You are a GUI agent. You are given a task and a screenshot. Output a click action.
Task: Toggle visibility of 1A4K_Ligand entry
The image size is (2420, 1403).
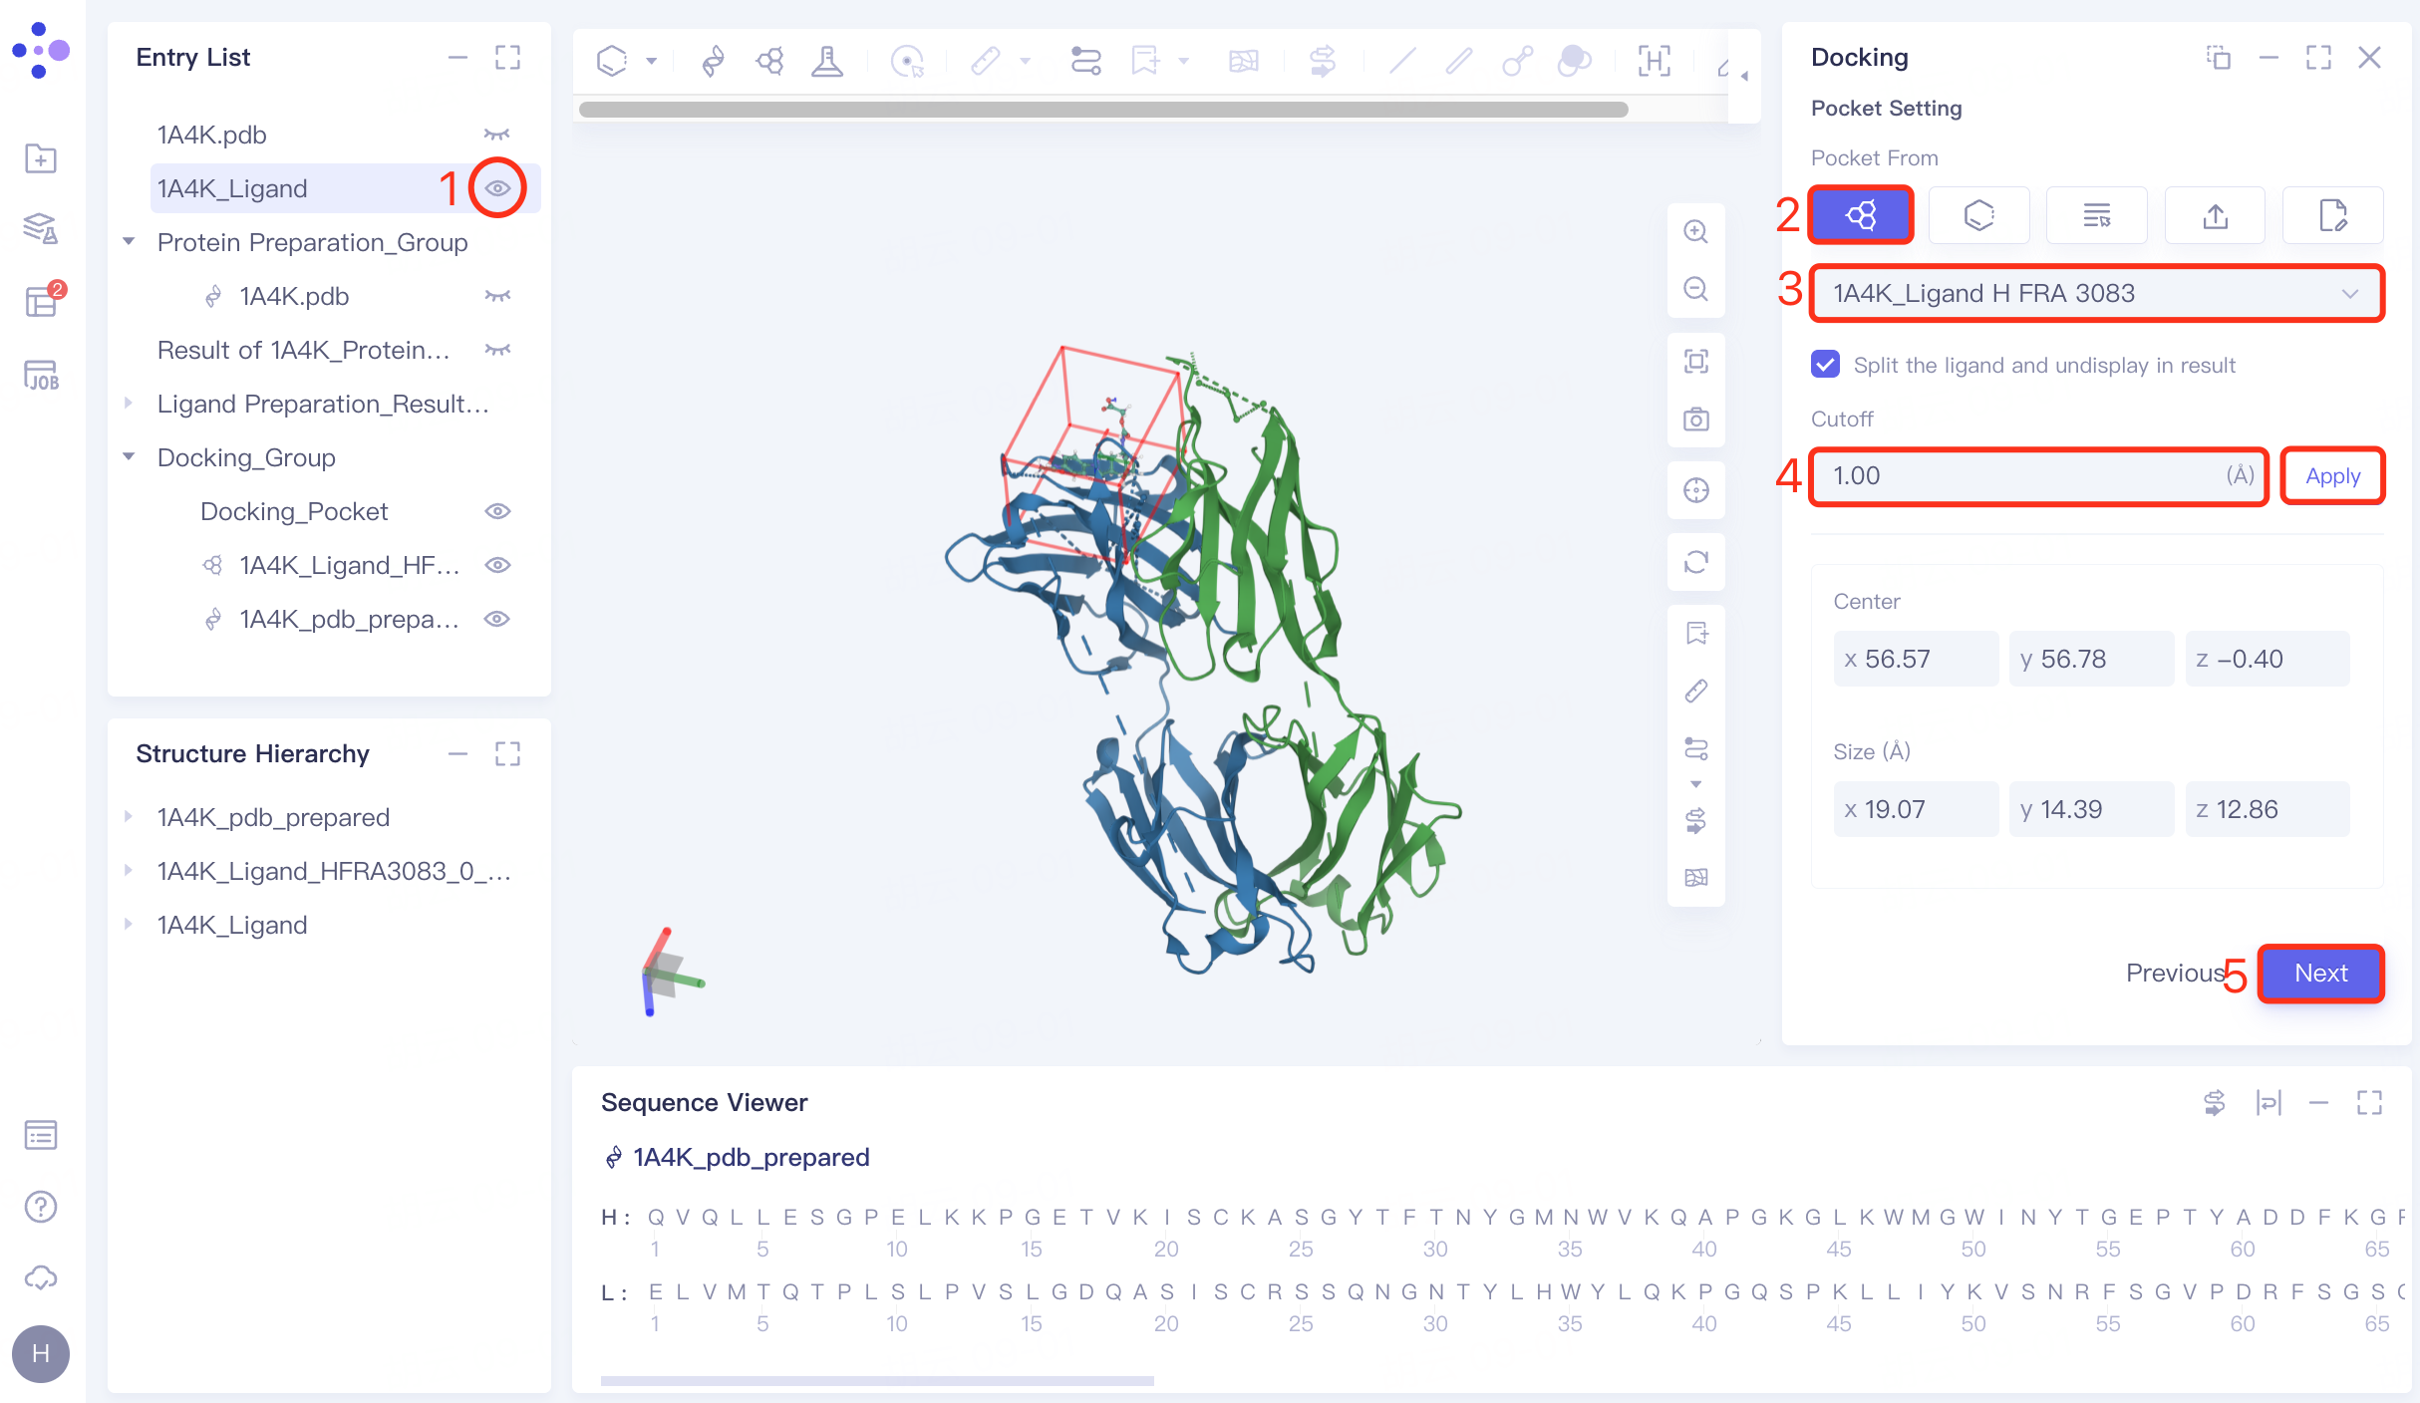pos(497,188)
